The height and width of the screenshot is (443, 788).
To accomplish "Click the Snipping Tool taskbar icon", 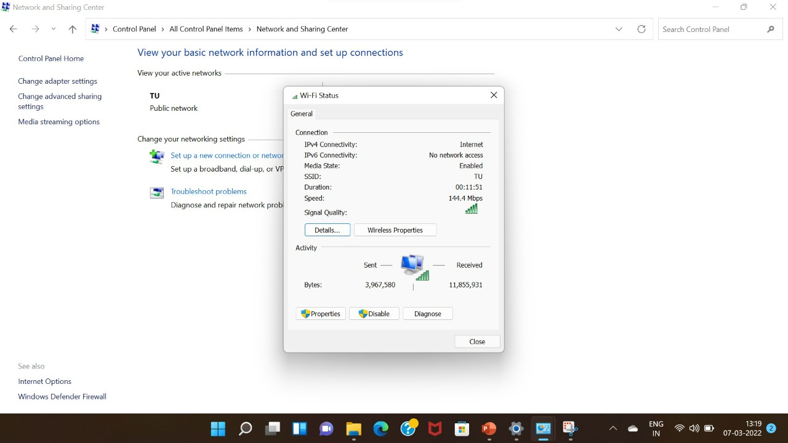I will pos(569,428).
